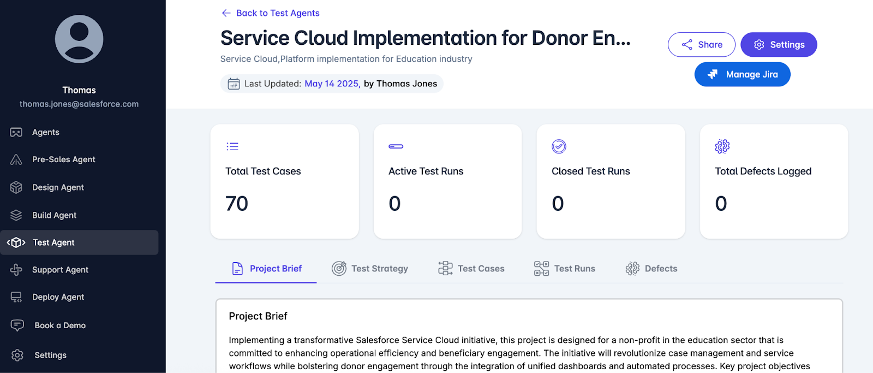This screenshot has height=373, width=873.
Task: Click the back arrow icon
Action: click(226, 13)
